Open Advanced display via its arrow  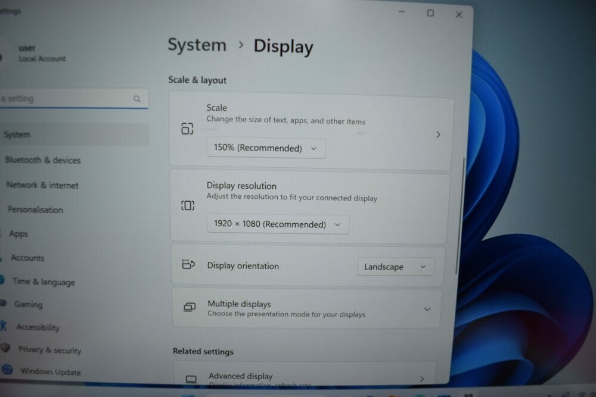[x=422, y=379]
